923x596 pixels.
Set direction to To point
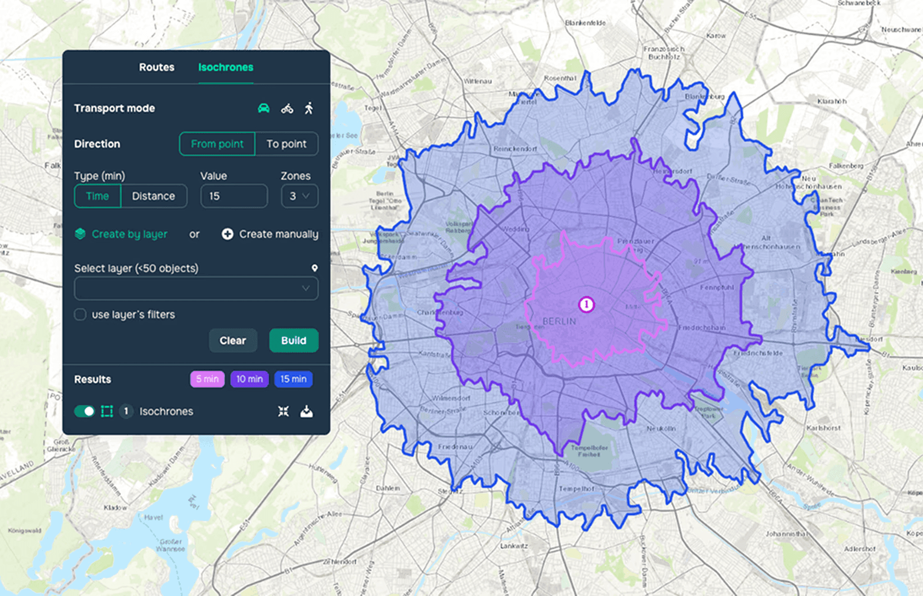(x=286, y=144)
